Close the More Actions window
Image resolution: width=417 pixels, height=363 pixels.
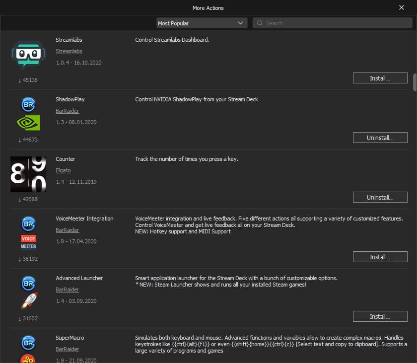point(402,7)
